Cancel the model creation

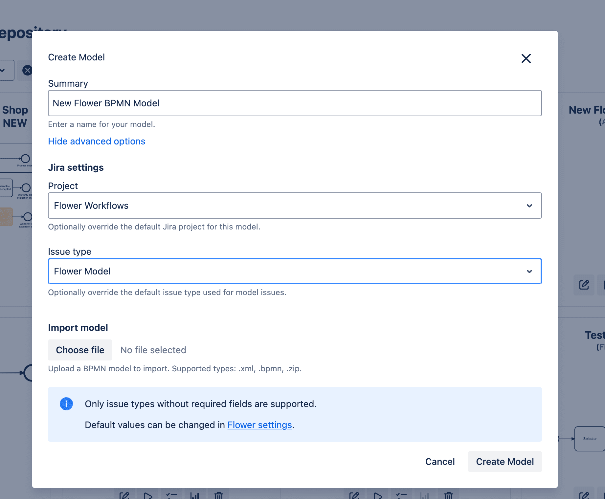(x=440, y=462)
